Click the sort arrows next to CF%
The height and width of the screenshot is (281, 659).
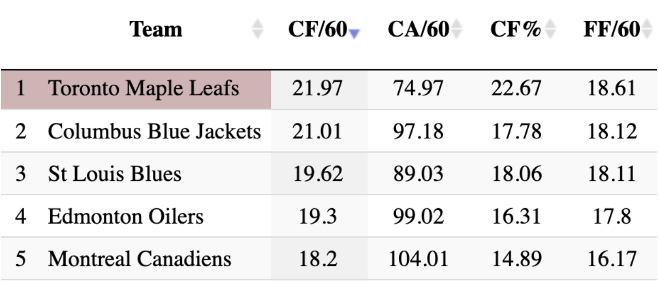point(550,30)
